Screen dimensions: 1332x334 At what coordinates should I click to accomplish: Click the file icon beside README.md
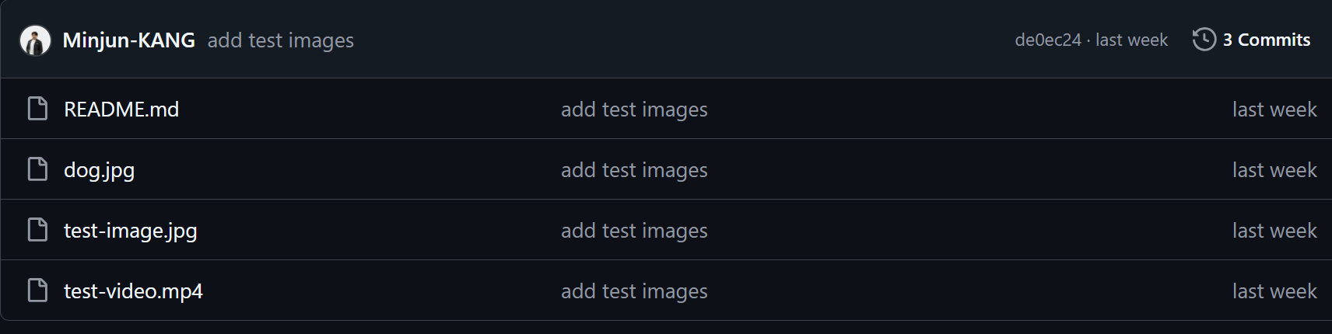pos(37,109)
